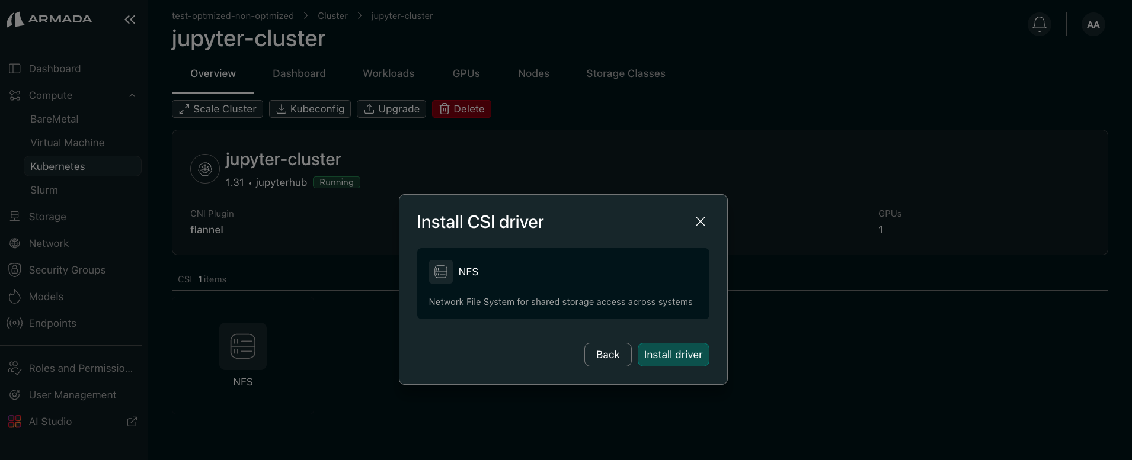Click the AI Studio grid icon

[15, 422]
